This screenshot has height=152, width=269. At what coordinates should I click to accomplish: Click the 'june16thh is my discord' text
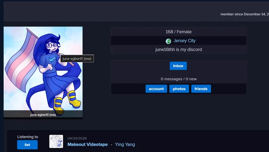coord(178,49)
